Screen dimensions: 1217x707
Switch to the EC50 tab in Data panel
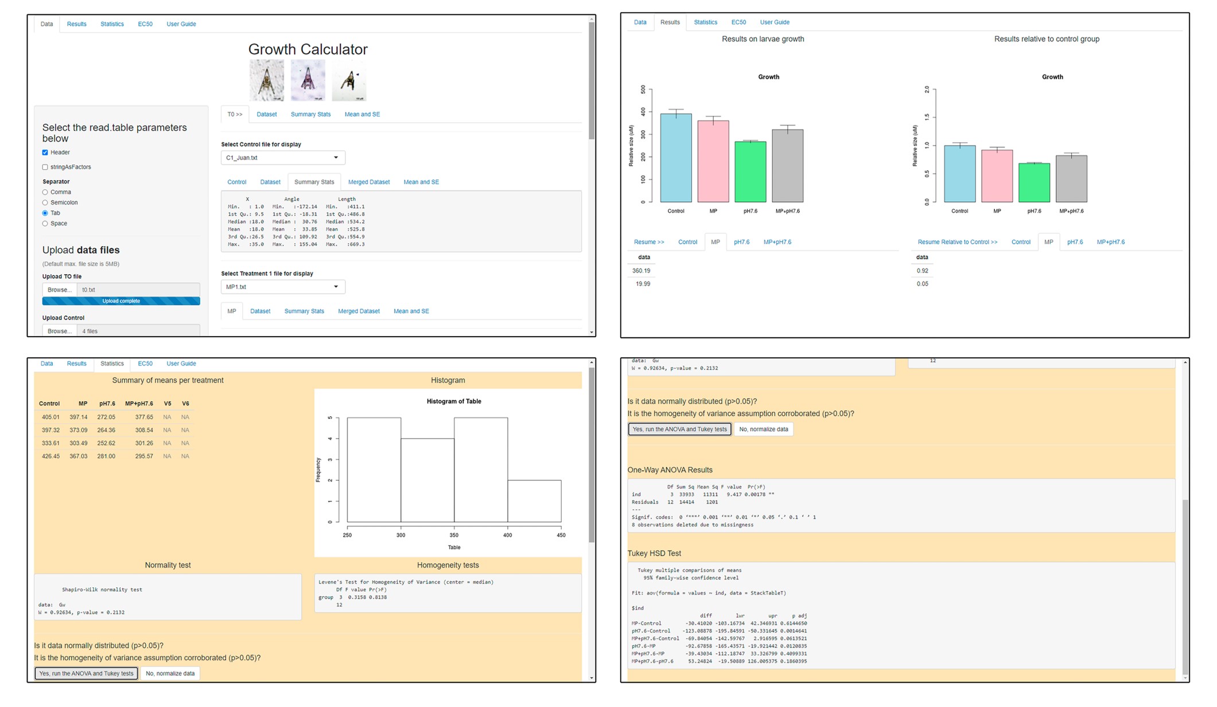coord(145,24)
